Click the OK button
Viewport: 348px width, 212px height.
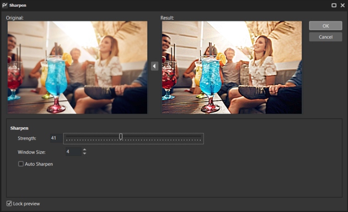click(x=325, y=26)
